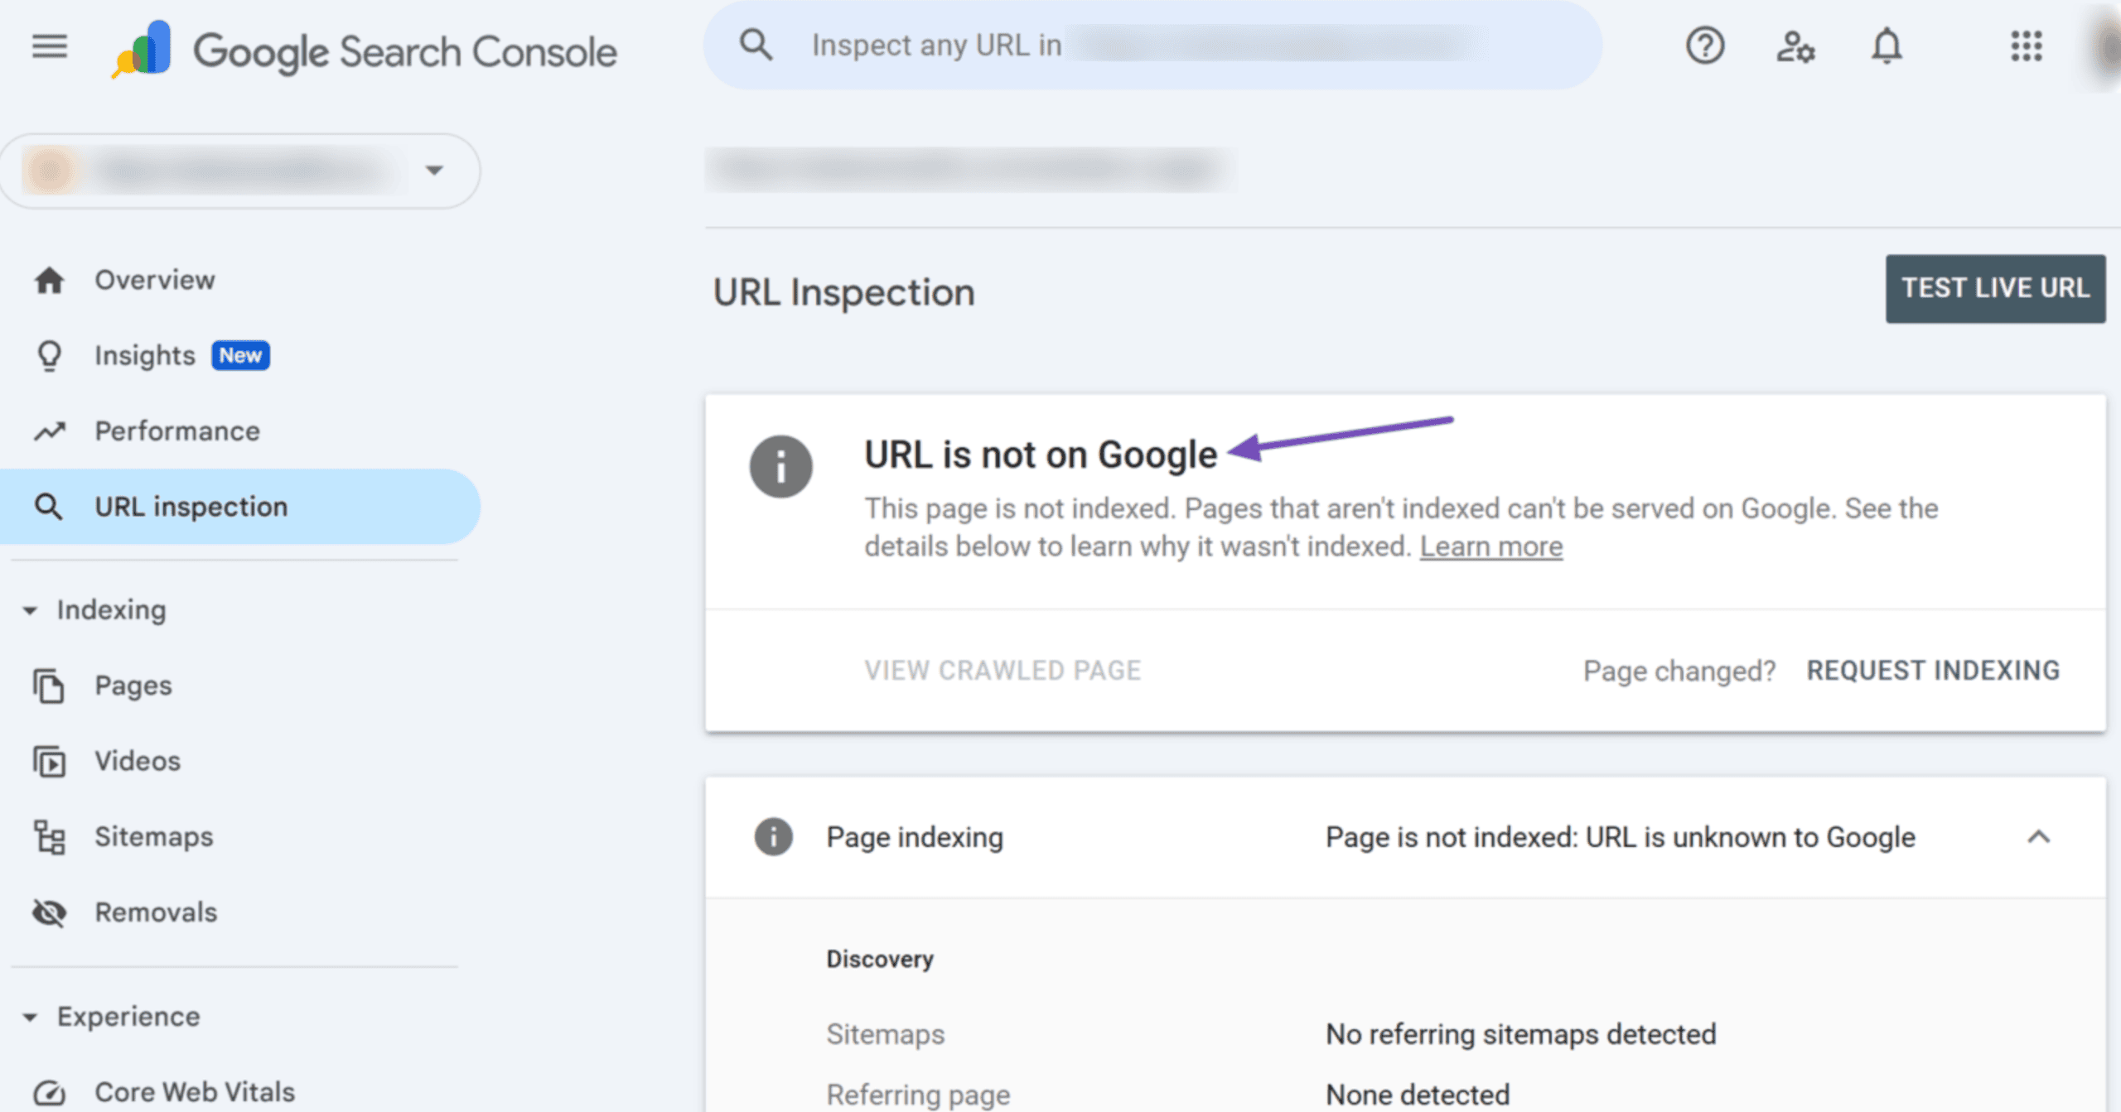The width and height of the screenshot is (2121, 1112).
Task: Open the Help icon
Action: point(1705,46)
